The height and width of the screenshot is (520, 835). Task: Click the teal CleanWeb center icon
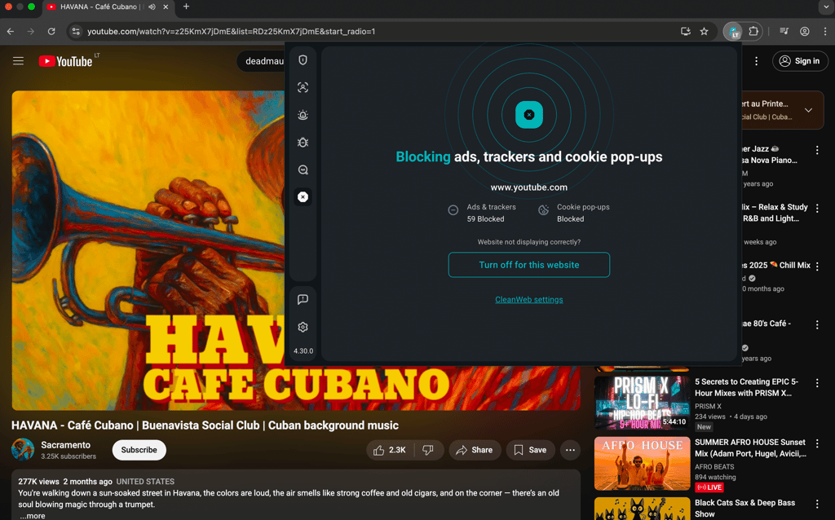point(528,114)
